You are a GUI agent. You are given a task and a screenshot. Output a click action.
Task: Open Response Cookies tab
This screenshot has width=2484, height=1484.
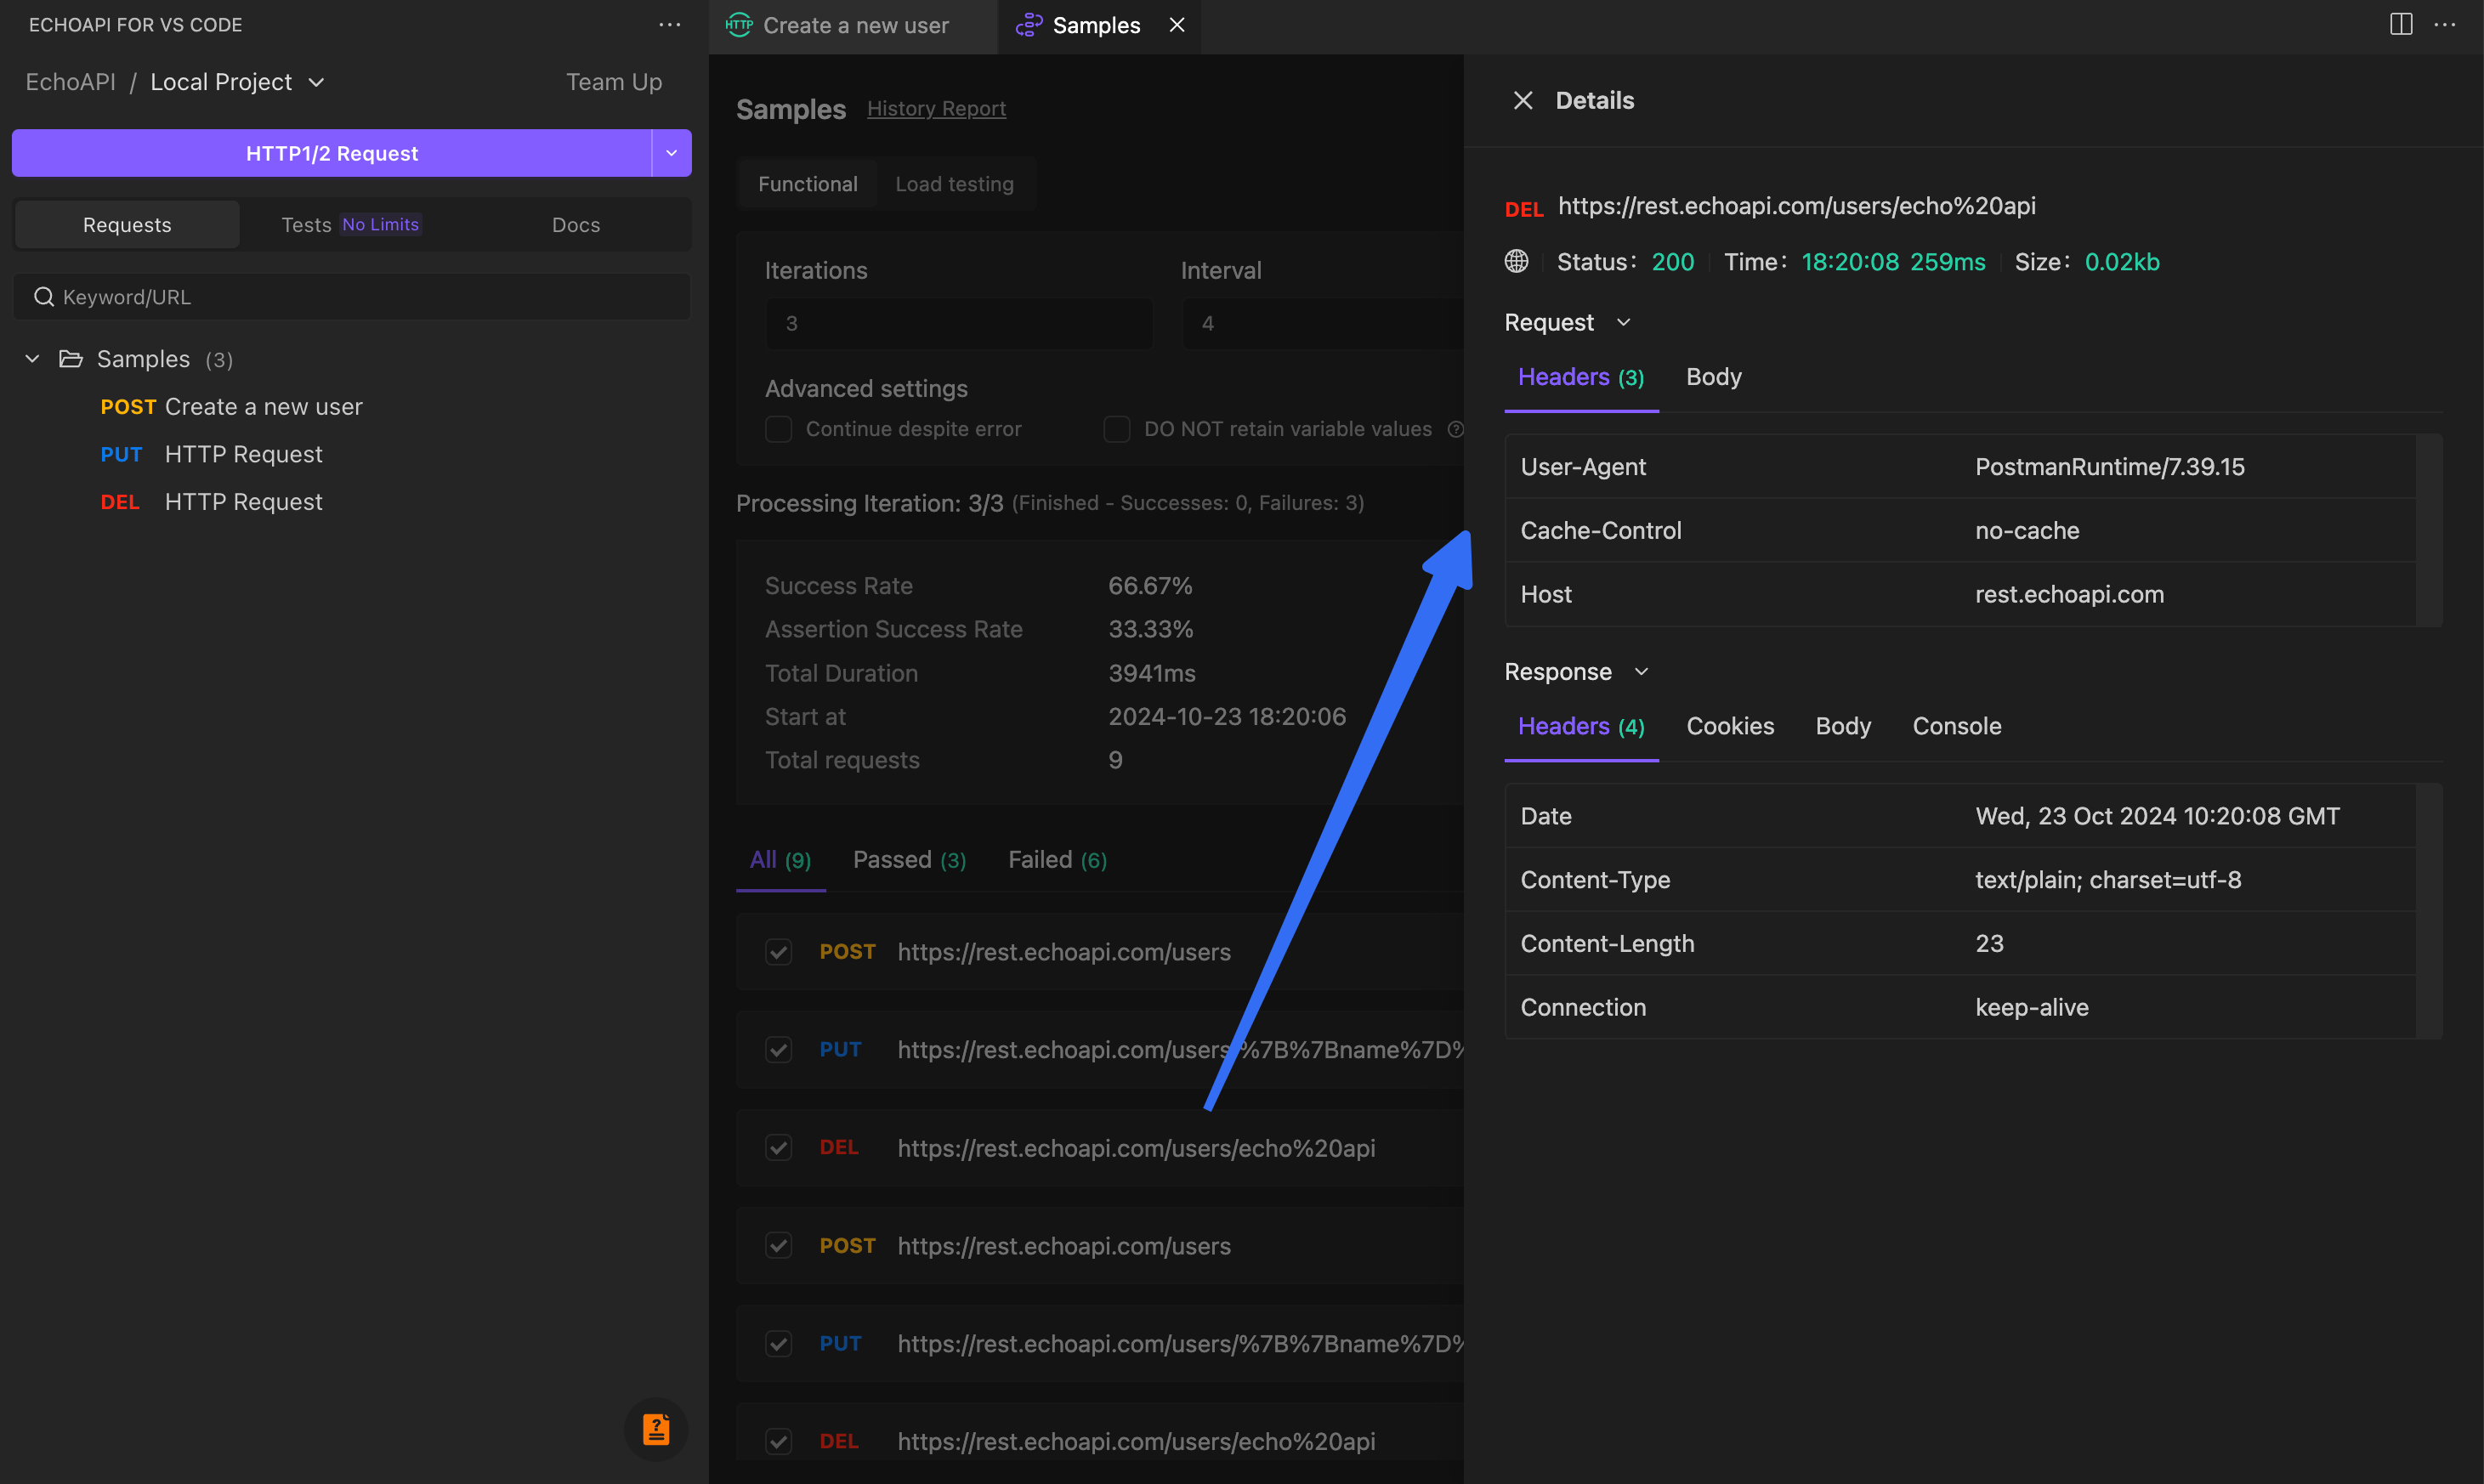pyautogui.click(x=1730, y=726)
